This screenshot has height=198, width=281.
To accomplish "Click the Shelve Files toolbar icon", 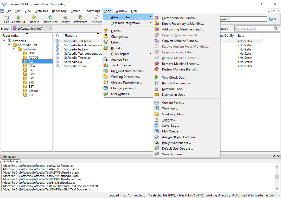I will pos(50,17).
